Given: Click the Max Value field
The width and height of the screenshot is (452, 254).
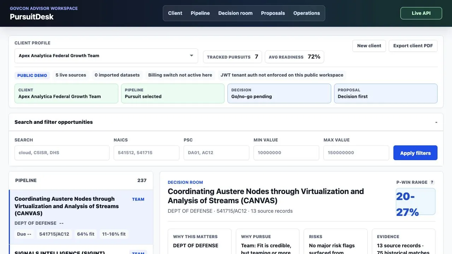Looking at the screenshot, I should (x=356, y=153).
